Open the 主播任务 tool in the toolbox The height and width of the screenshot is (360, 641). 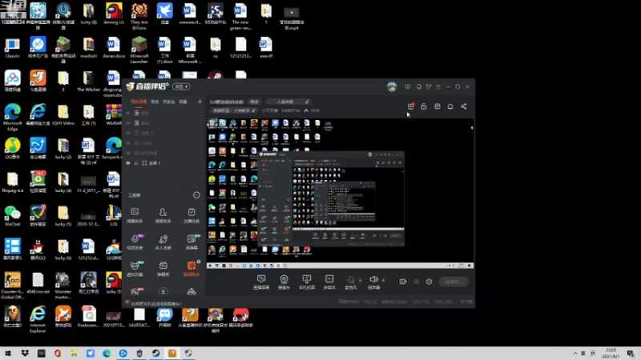coord(191,215)
